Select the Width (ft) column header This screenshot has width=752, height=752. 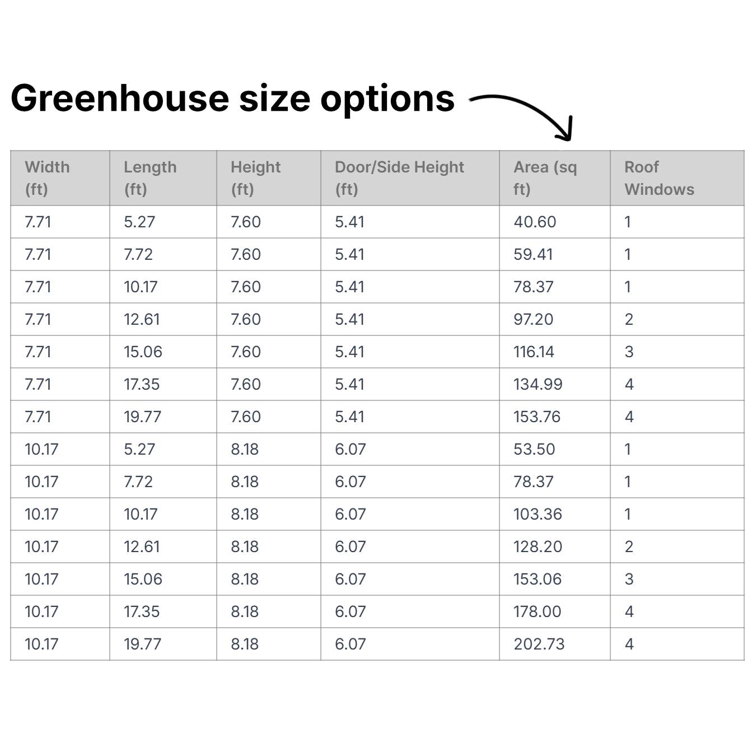48,178
